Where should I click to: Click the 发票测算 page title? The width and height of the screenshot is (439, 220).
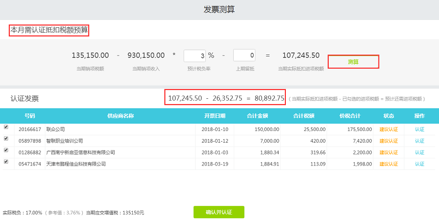point(219,10)
